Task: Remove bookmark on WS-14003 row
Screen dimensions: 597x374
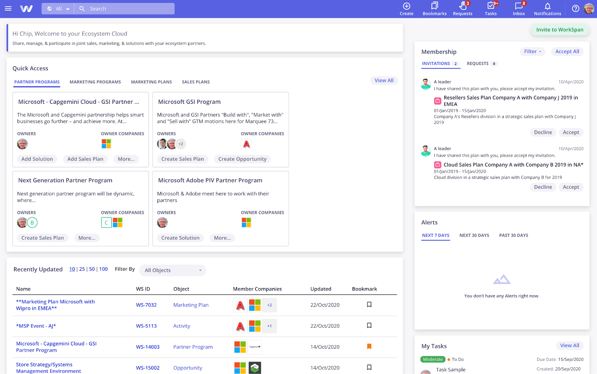Action: [x=369, y=346]
